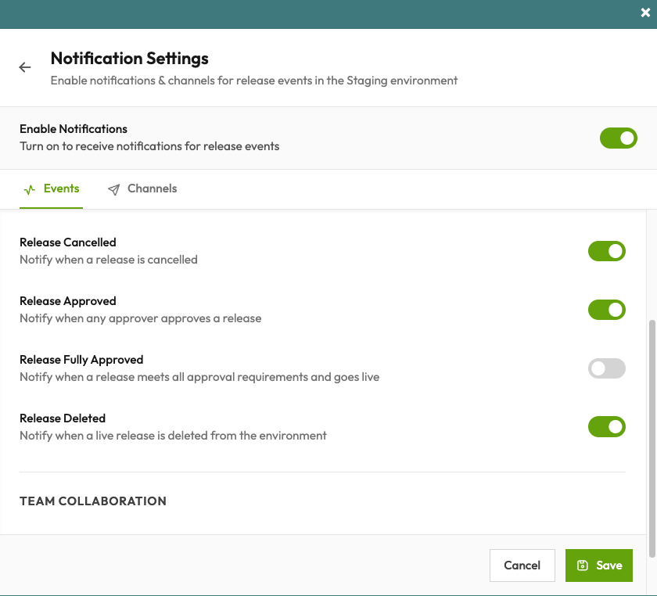Enable Release Fully Approved notifications

[607, 368]
